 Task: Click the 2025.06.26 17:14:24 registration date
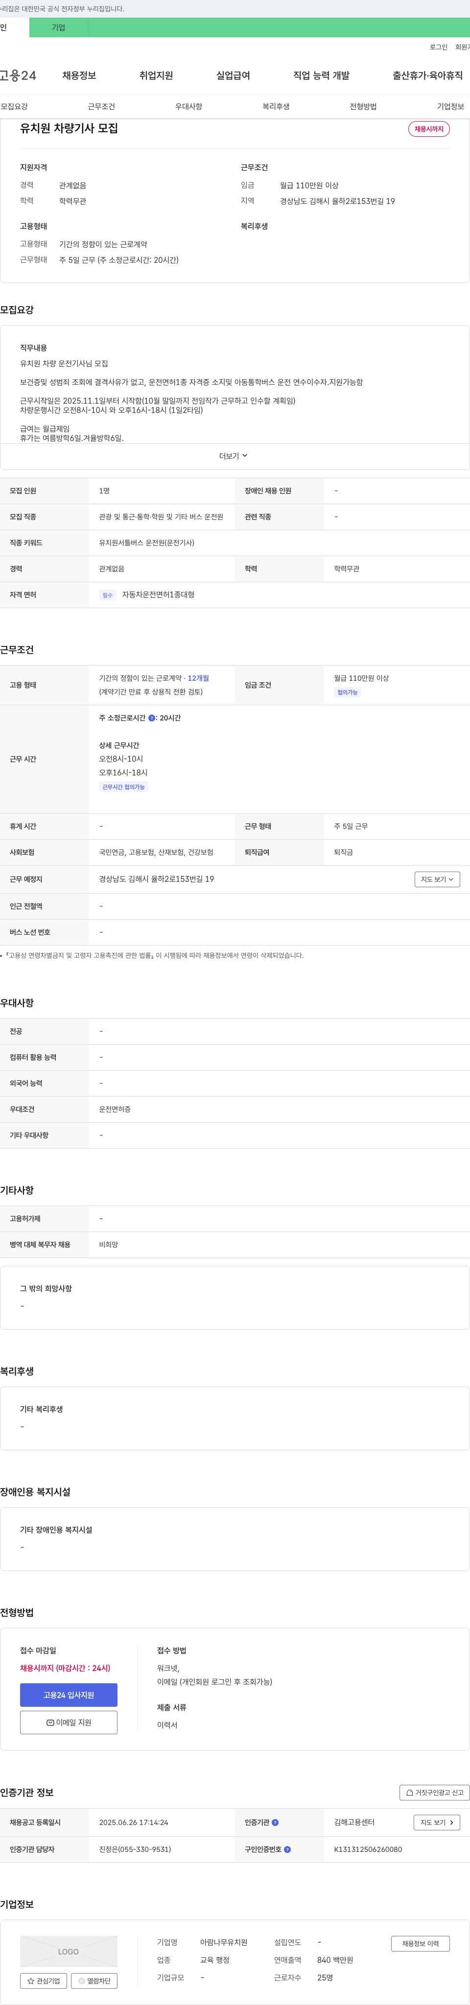click(x=134, y=1823)
